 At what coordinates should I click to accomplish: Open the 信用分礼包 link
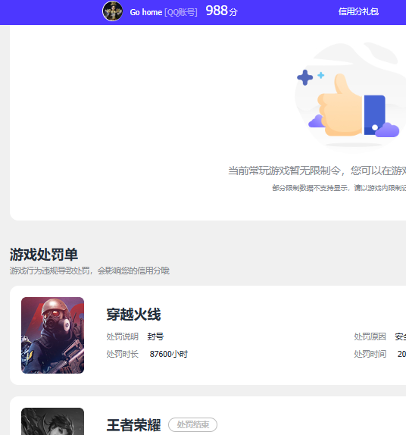[358, 11]
